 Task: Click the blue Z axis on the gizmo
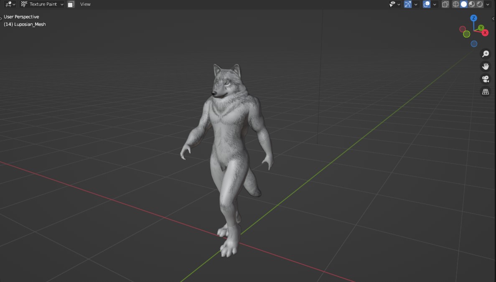pos(473,18)
